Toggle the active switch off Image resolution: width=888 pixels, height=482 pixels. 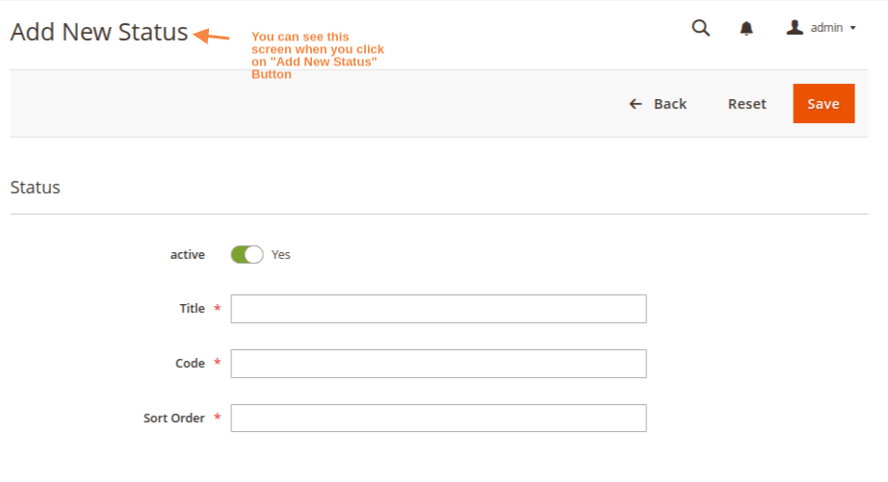pos(247,255)
